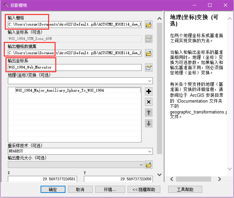Image resolution: width=234 pixels, height=198 pixels.
Task: Remove the selected transformation with the X icon
Action: (149, 102)
